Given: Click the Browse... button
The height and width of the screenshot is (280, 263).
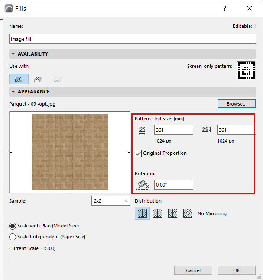Looking at the screenshot, I should coord(237,104).
